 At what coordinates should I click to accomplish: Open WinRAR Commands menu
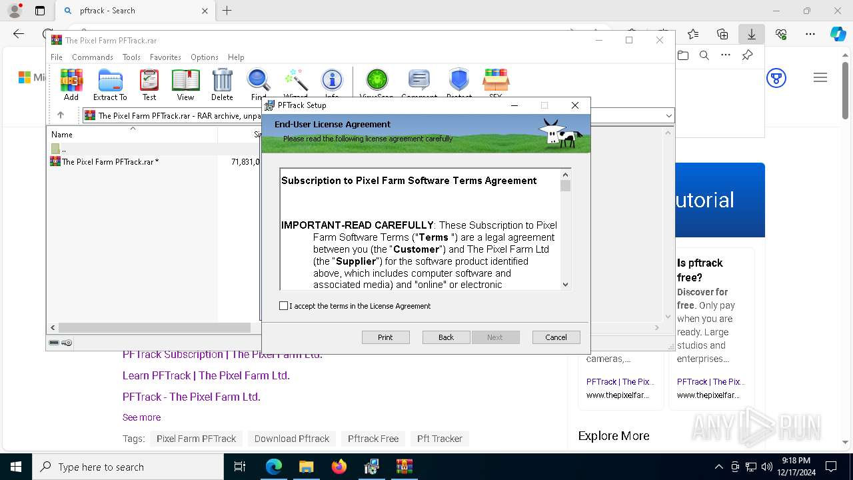[x=93, y=57]
